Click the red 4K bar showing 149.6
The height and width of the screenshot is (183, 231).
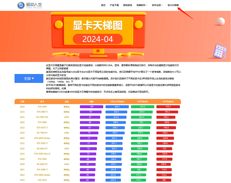click(167, 122)
